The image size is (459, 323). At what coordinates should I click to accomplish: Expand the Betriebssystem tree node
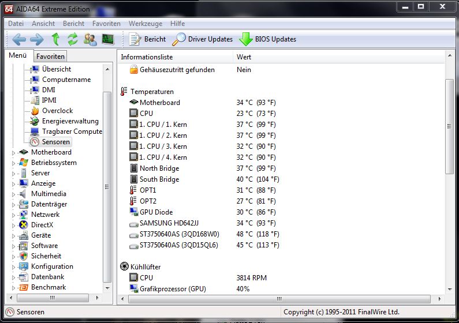click(13, 163)
